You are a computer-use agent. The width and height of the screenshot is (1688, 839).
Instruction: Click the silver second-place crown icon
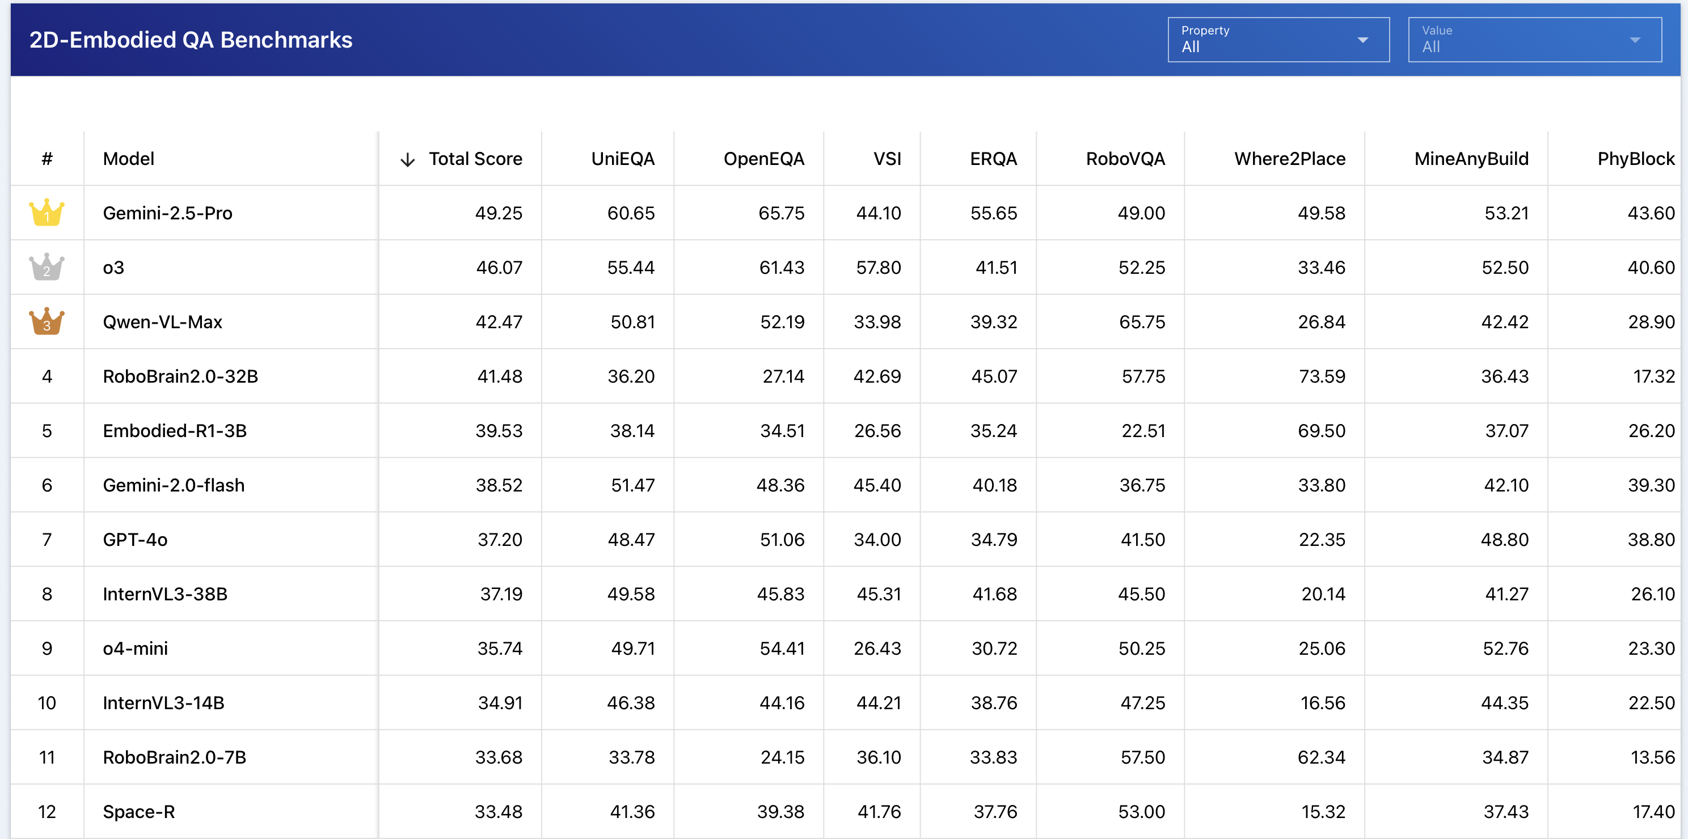[x=47, y=267]
